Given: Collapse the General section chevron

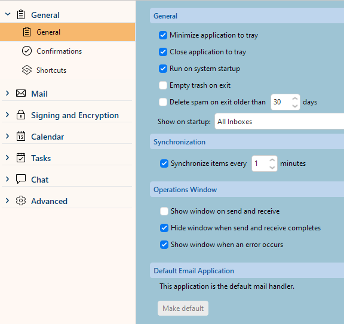Looking at the screenshot, I should 8,14.
